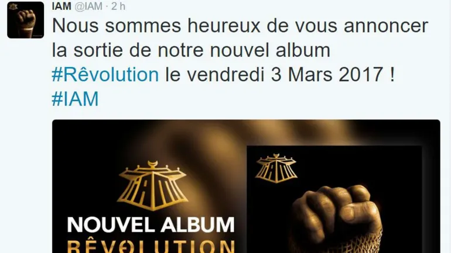
Task: Click the "la sortie de notre nouvel album" line
Action: (x=191, y=50)
